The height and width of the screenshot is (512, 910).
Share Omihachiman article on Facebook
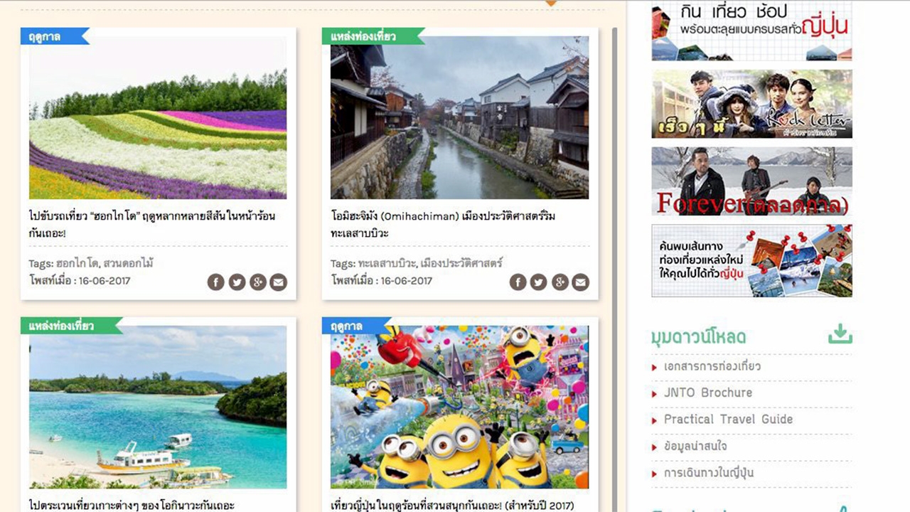tap(518, 282)
